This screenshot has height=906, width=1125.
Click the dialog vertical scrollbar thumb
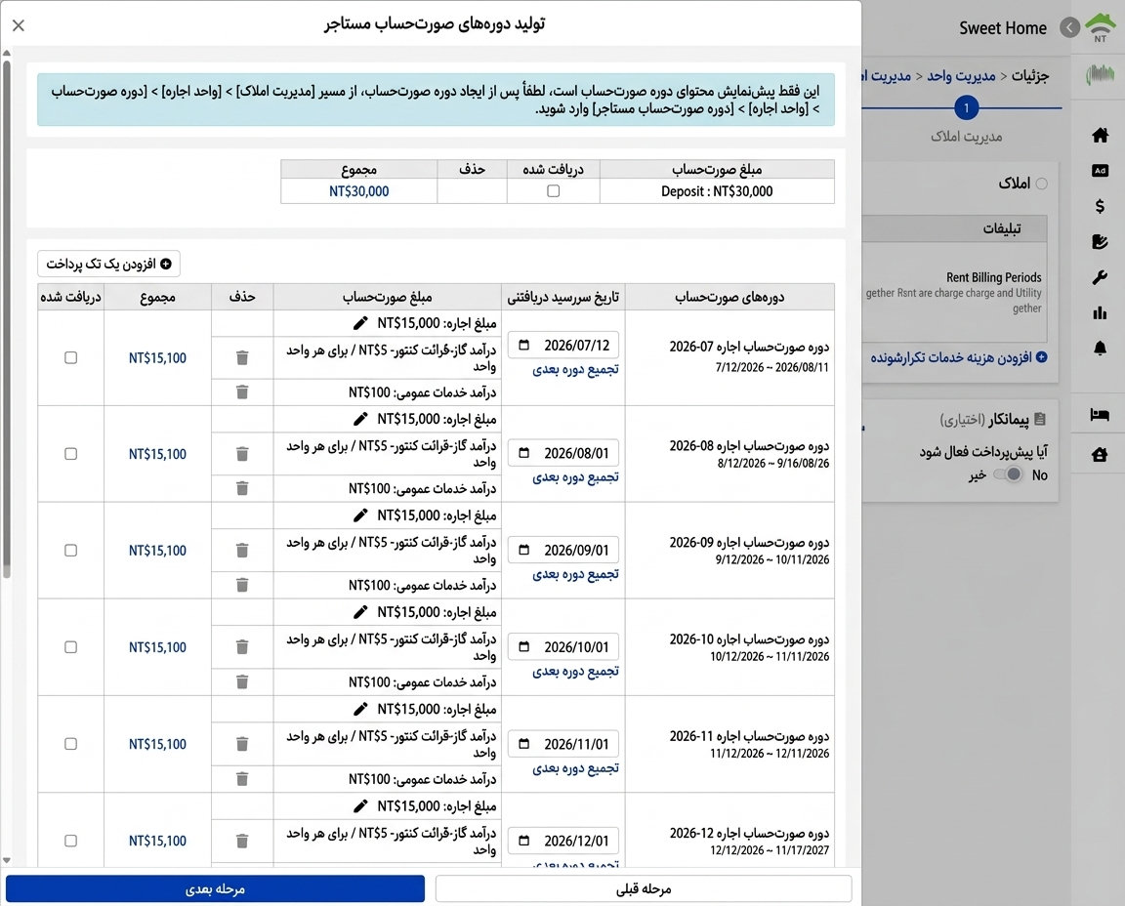pos(7,319)
